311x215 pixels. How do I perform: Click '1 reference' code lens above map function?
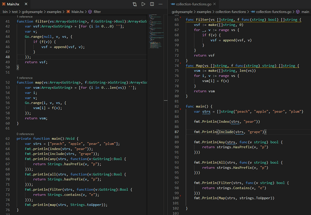pos(25,78)
